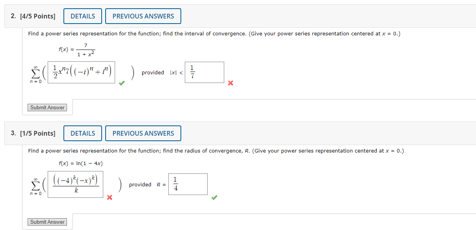Open DETAILS for question 3
Screen dimensions: 476x230
pyautogui.click(x=82, y=133)
